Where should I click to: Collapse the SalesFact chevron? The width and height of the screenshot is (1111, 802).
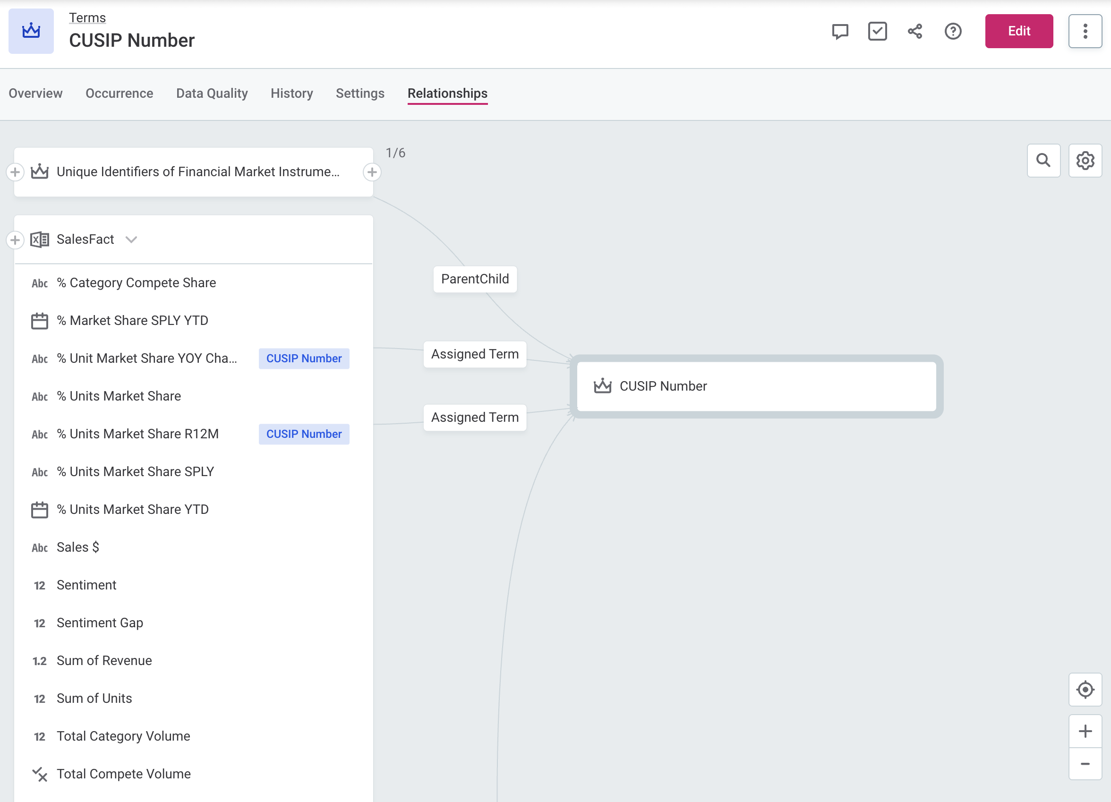131,239
